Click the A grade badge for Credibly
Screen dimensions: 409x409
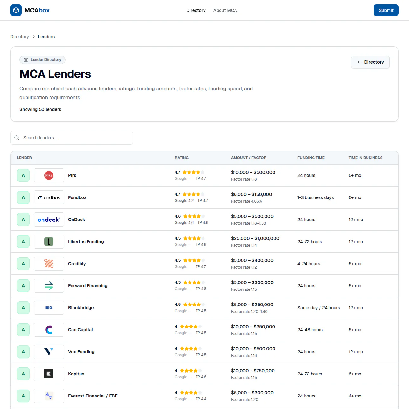point(23,264)
